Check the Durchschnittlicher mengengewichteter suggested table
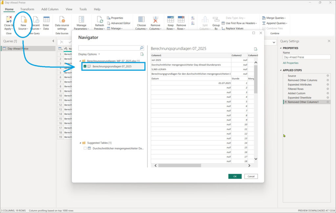Image resolution: width=336 pixels, height=213 pixels. point(85,148)
